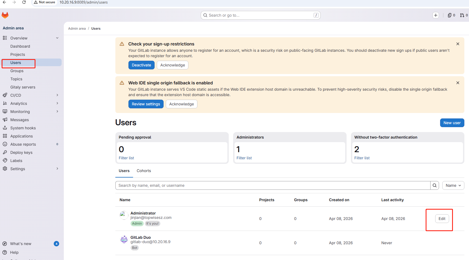Open Administrator user name link
Image resolution: width=469 pixels, height=260 pixels.
click(x=143, y=213)
